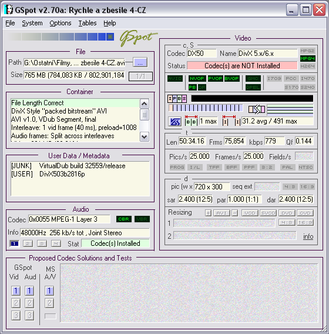This screenshot has width=329, height=334.
Task: Select the Interleave preload=1008 row
Action: tap(75, 128)
